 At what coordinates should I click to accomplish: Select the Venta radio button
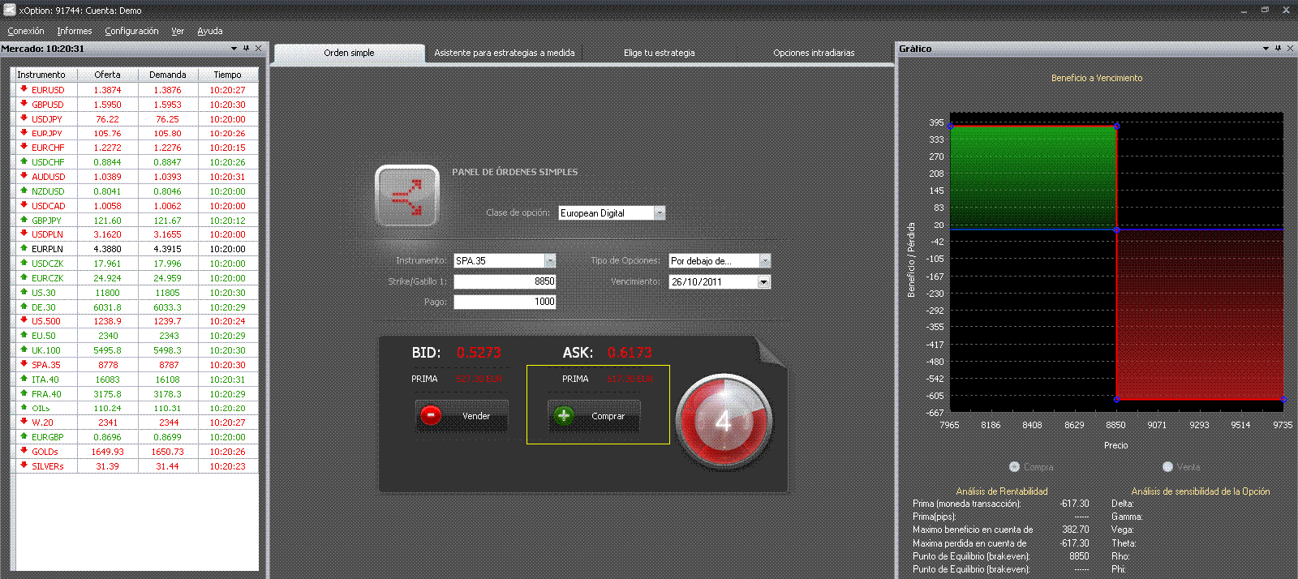1167,466
